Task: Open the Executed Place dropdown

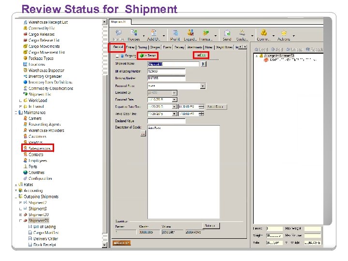Action: 203,86
